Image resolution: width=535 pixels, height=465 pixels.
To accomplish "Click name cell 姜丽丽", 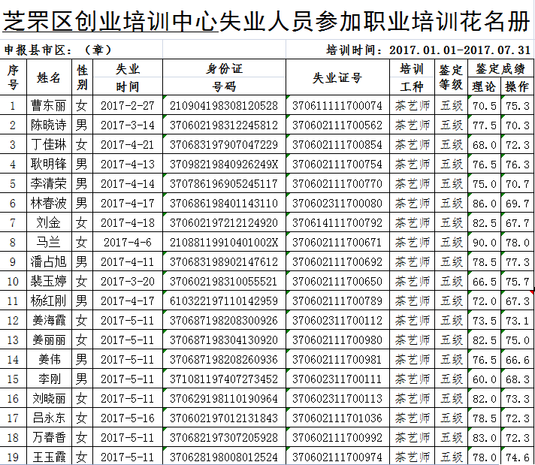I will [49, 340].
